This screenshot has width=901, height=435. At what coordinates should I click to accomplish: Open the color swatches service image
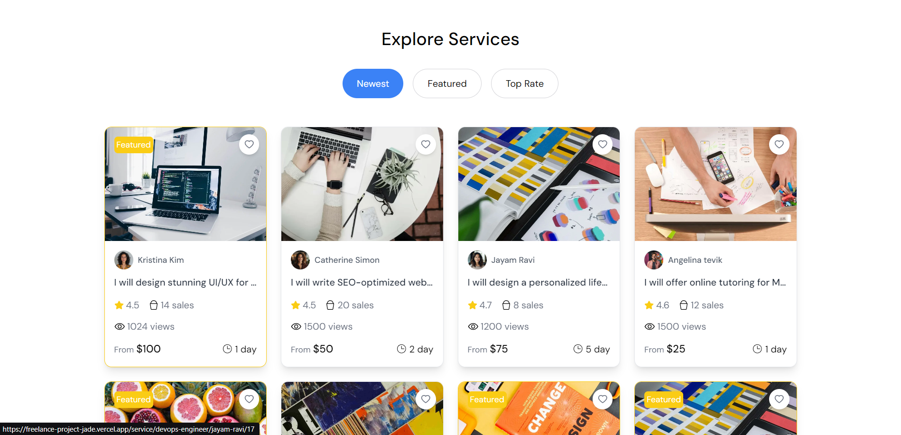coord(539,184)
